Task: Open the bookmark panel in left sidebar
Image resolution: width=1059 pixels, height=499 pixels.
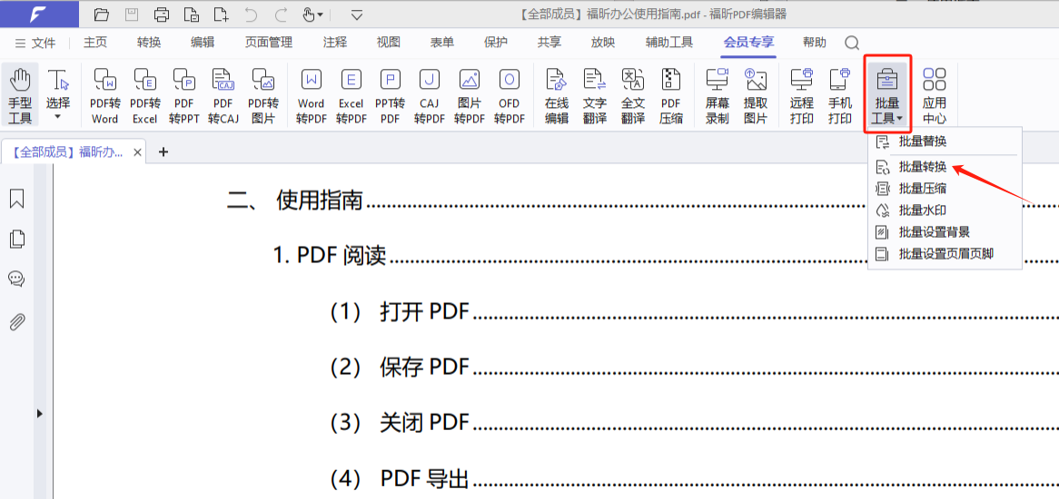Action: 16,200
